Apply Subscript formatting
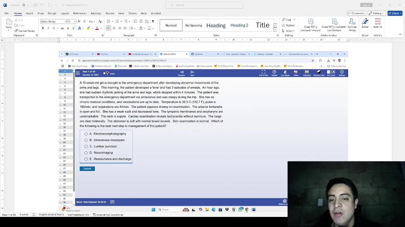The height and width of the screenshot is (227, 405). point(68,28)
